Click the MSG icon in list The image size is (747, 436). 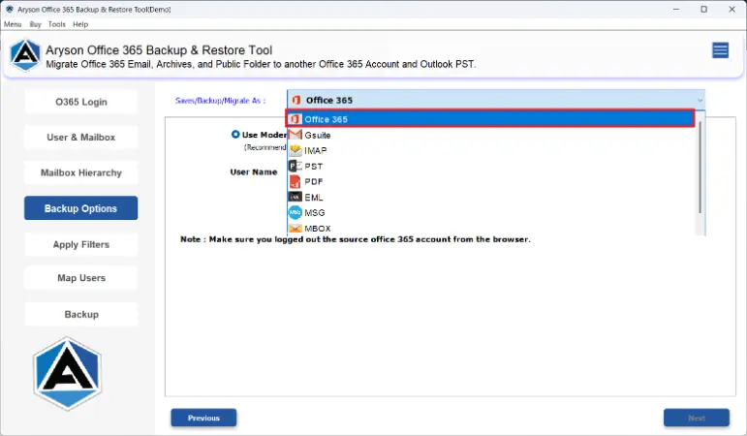tap(296, 212)
